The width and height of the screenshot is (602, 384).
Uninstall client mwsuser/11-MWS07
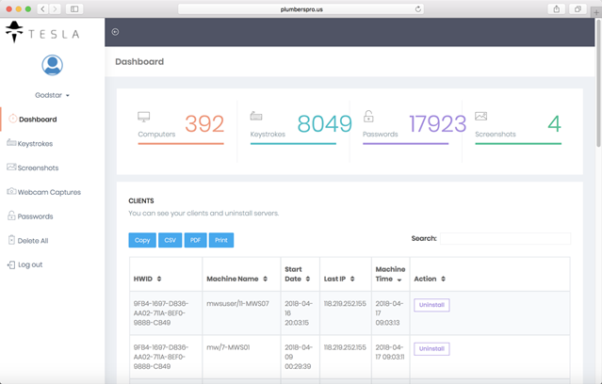[x=431, y=305]
